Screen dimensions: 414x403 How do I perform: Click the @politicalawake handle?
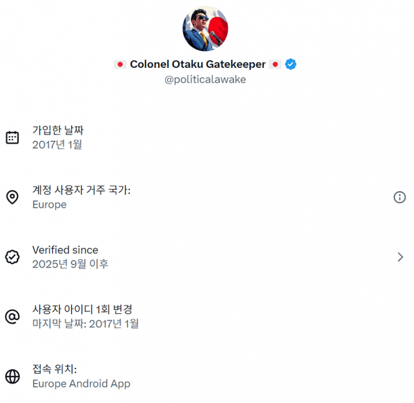pyautogui.click(x=206, y=80)
